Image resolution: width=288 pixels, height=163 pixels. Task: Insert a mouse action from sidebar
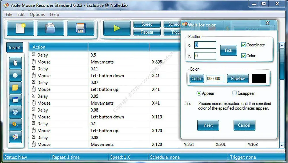(x=15, y=63)
